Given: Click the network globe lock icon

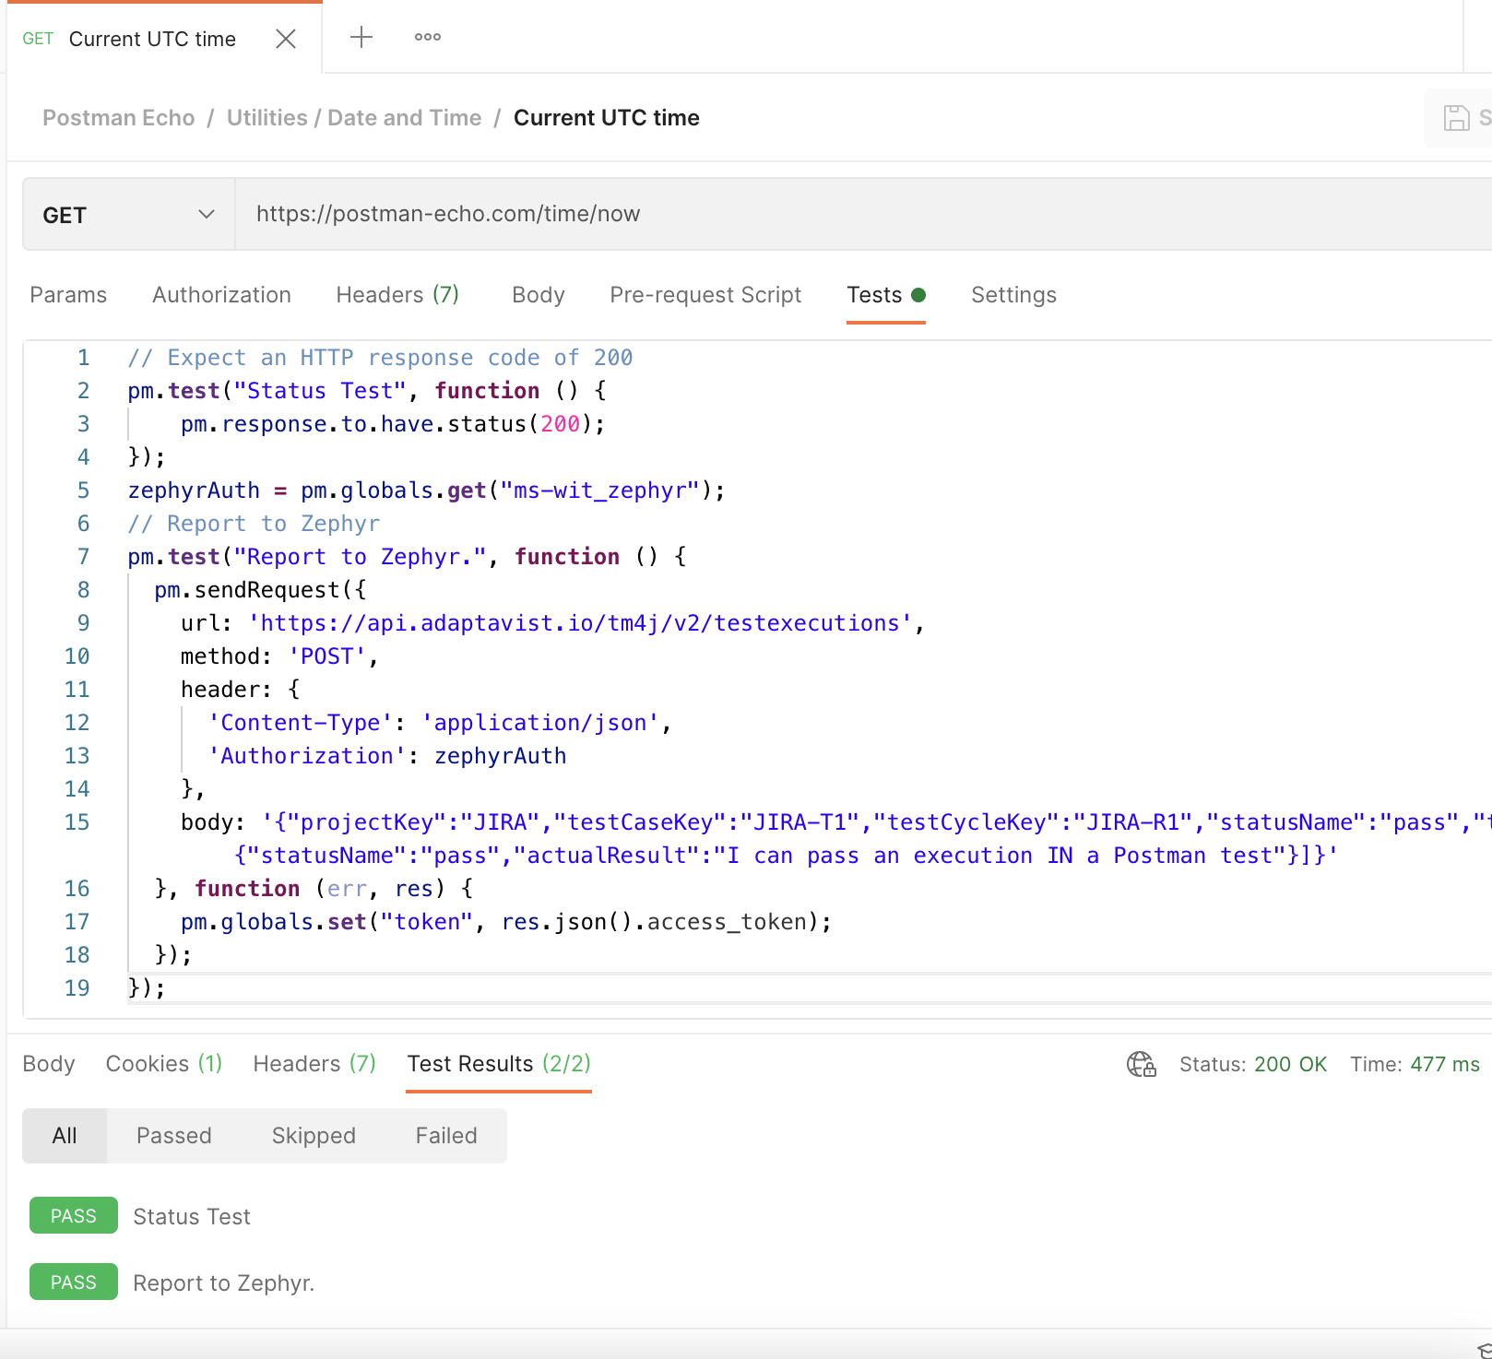Looking at the screenshot, I should [1141, 1064].
